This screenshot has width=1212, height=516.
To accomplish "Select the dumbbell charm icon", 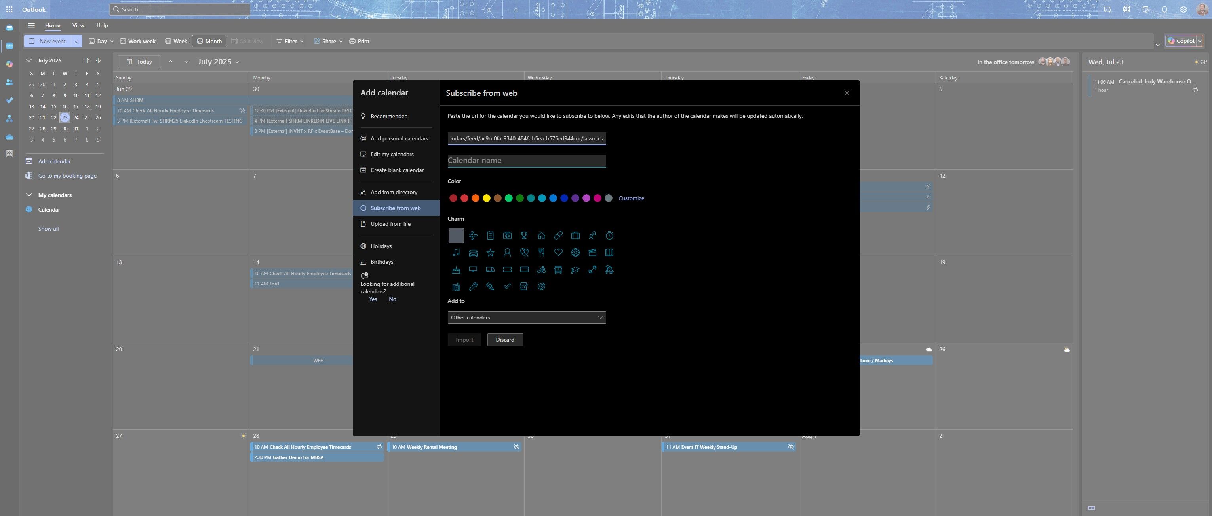I will tap(592, 270).
